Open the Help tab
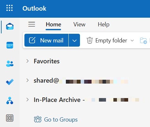This screenshot has width=150, height=127. (x=103, y=24)
